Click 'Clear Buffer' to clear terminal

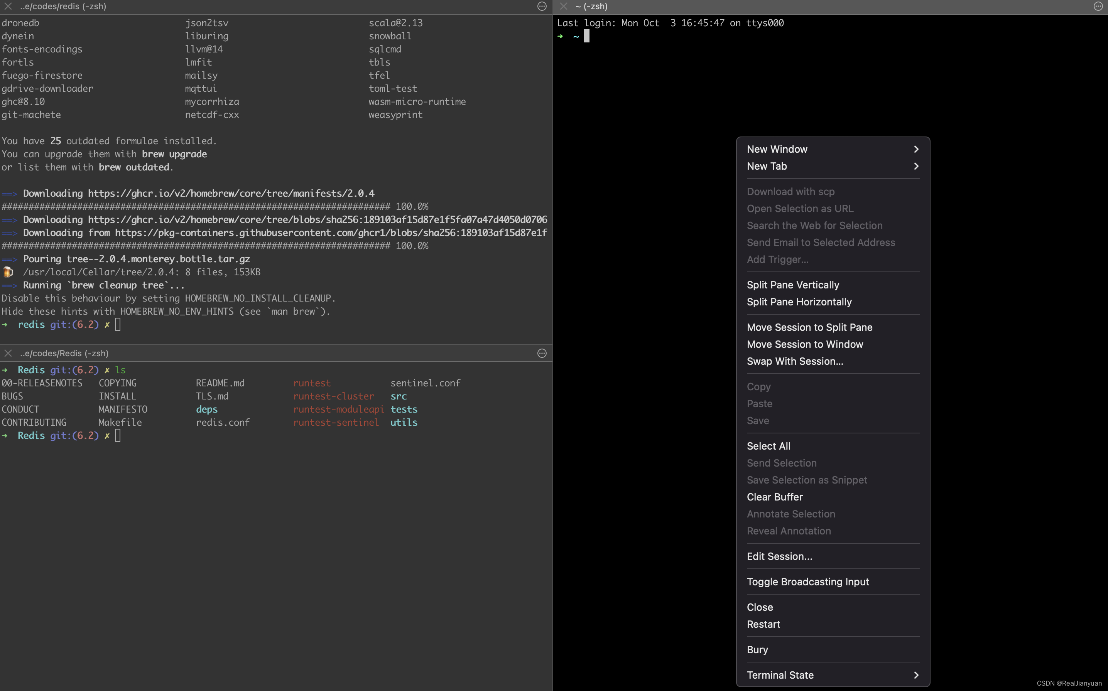coord(774,496)
